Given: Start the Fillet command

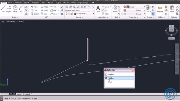Looking at the screenshot, I should [54, 10].
